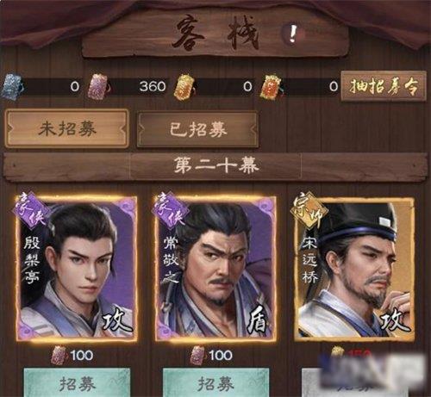Switch to the 未招募 tab

(x=66, y=128)
